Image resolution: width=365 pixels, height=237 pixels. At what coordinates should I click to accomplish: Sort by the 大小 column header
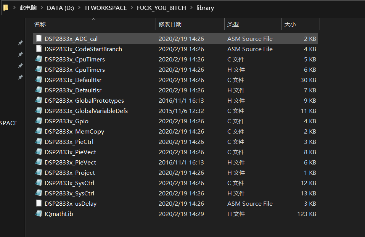[290, 24]
